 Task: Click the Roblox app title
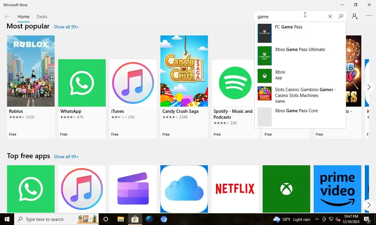click(16, 111)
